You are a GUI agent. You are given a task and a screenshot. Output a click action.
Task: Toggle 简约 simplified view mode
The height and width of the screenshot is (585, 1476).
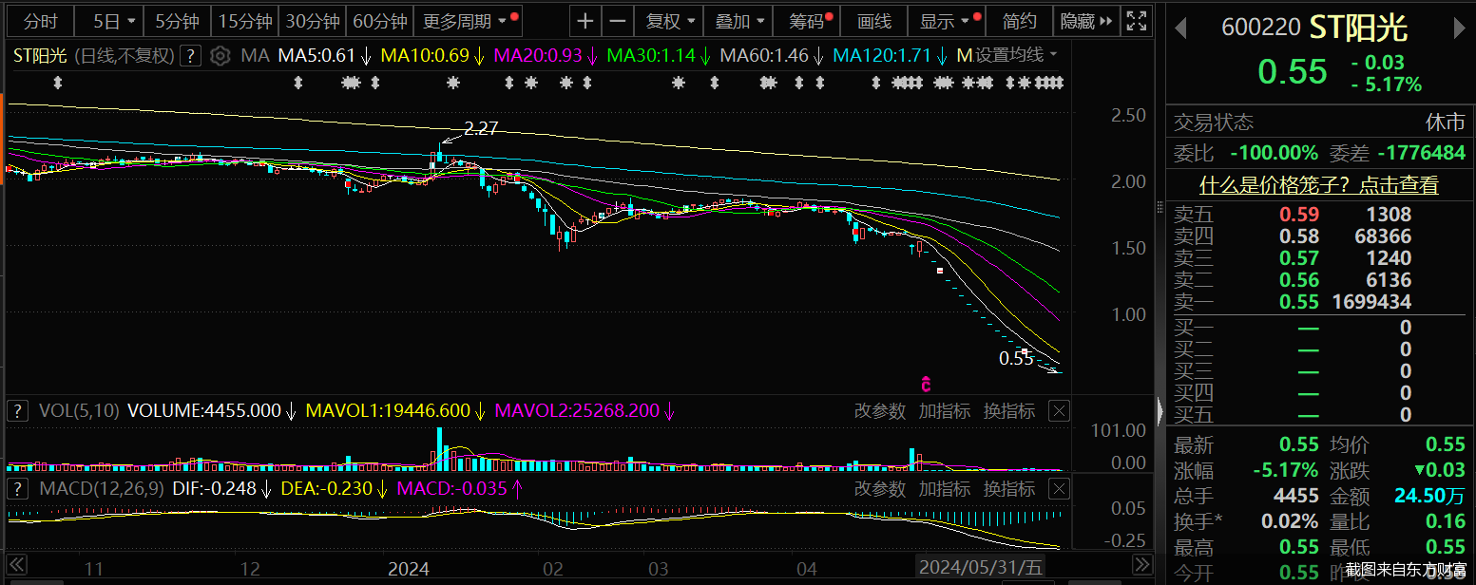[x=1020, y=21]
